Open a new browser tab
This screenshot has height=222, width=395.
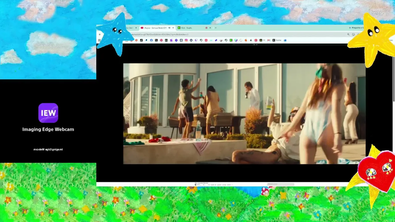[x=215, y=28]
